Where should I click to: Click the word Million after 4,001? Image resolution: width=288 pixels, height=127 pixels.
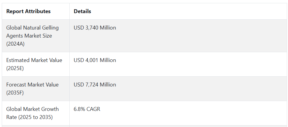pyautogui.click(x=108, y=60)
